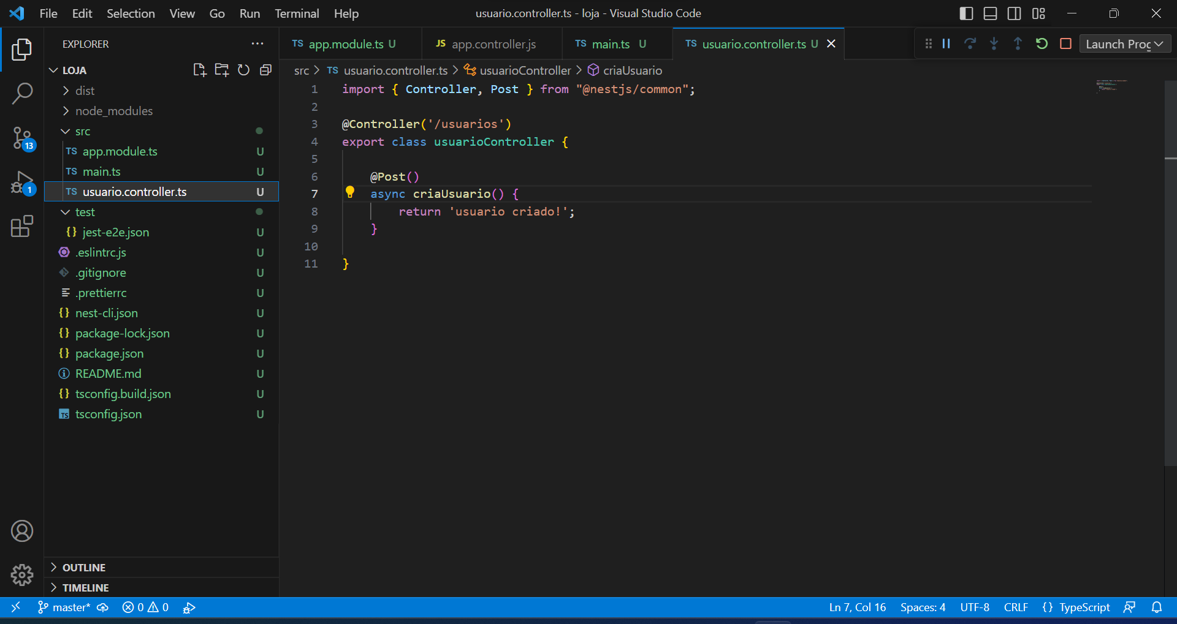Screen dimensions: 1177x624
Task: Close the usuario.controller.ts tab
Action: click(831, 43)
